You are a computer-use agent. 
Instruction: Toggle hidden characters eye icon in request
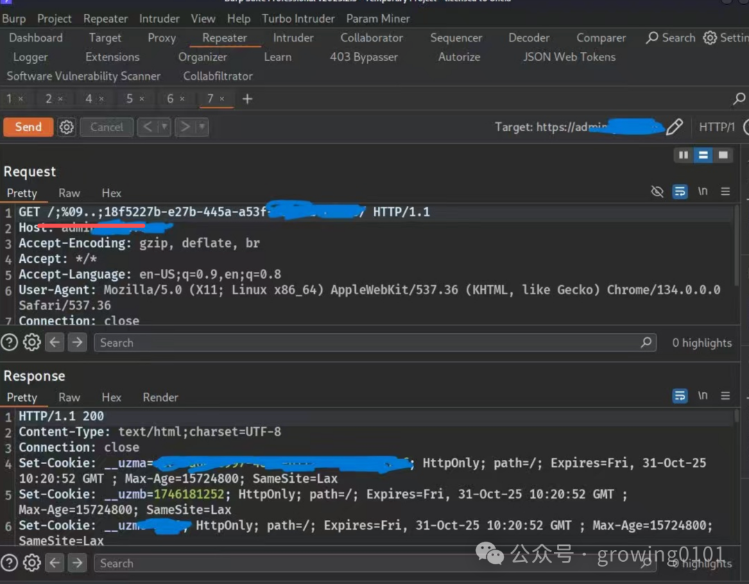tap(657, 191)
